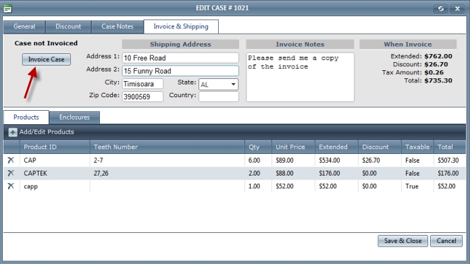Close the Edit Case window

[x=457, y=8]
